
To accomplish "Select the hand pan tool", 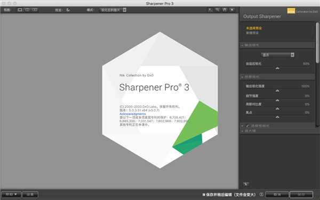I will coord(225,10).
